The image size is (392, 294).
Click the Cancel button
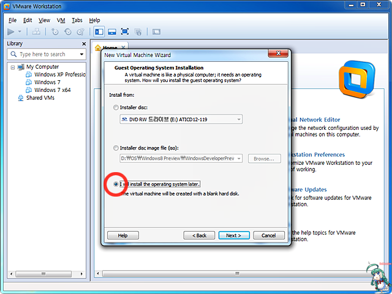click(x=269, y=235)
